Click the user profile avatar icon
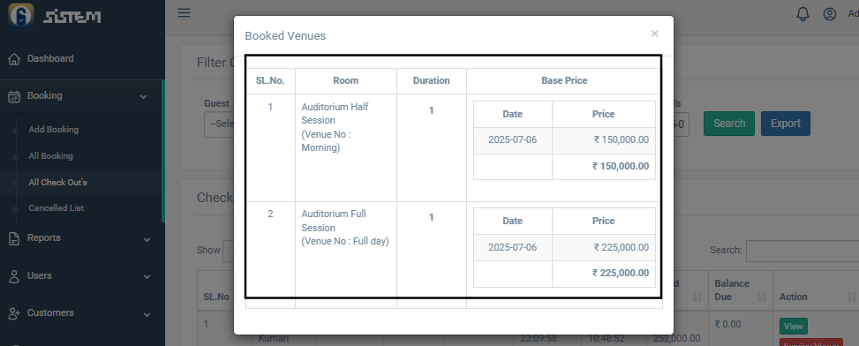The image size is (859, 346). pos(830,14)
